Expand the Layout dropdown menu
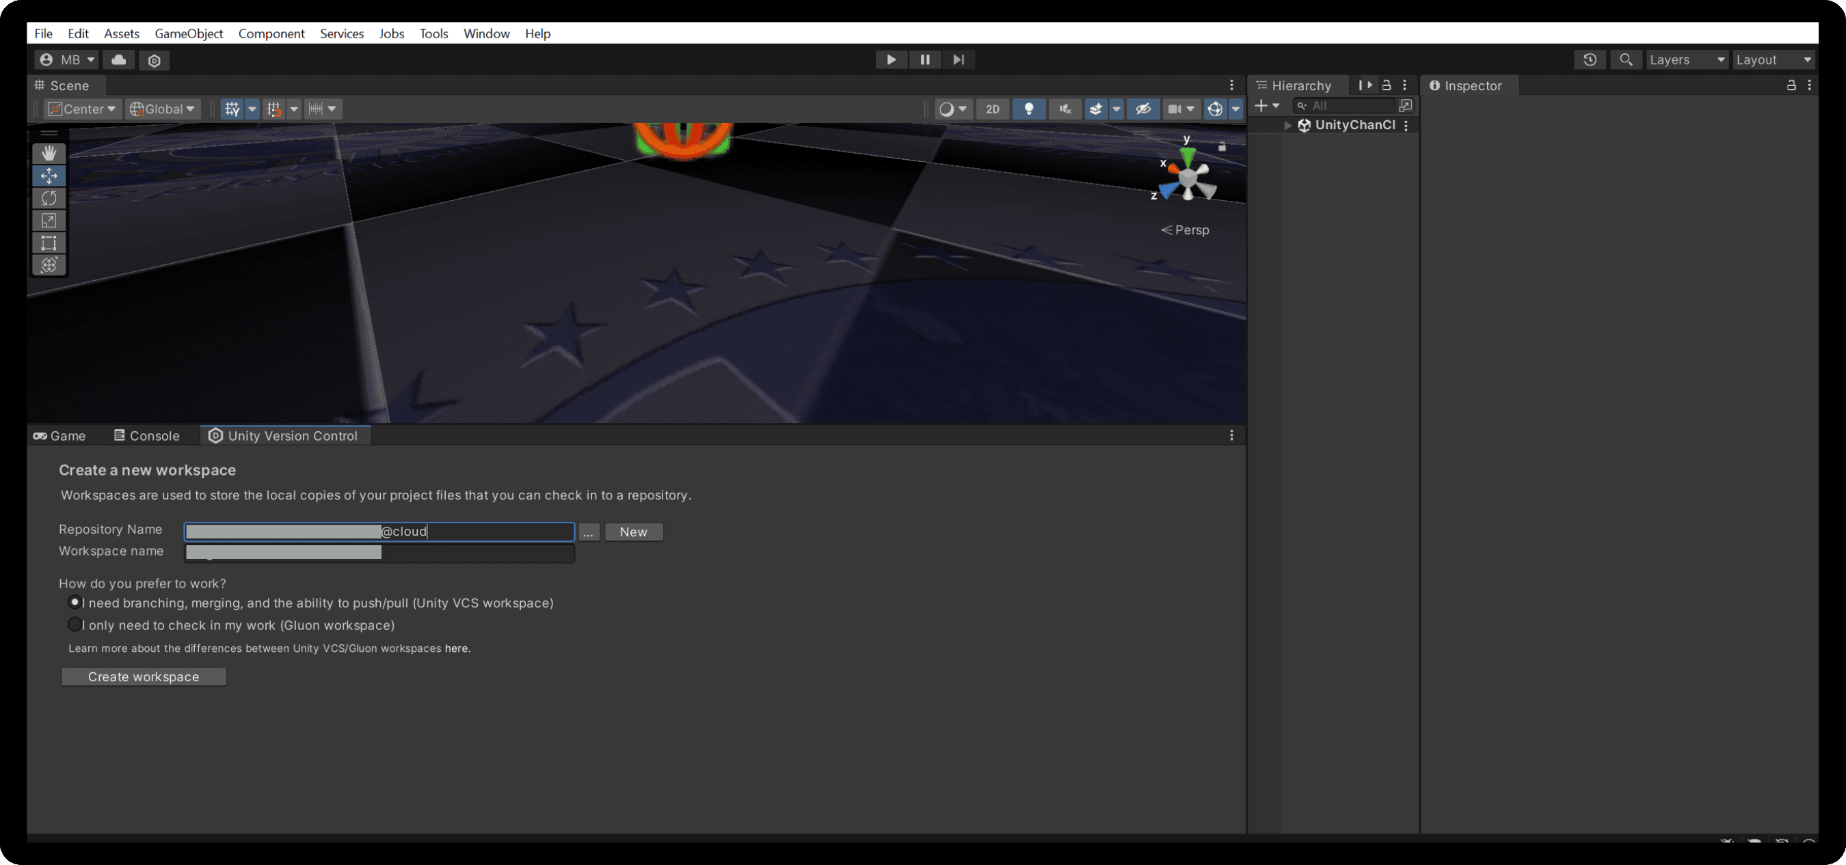 [1772, 59]
